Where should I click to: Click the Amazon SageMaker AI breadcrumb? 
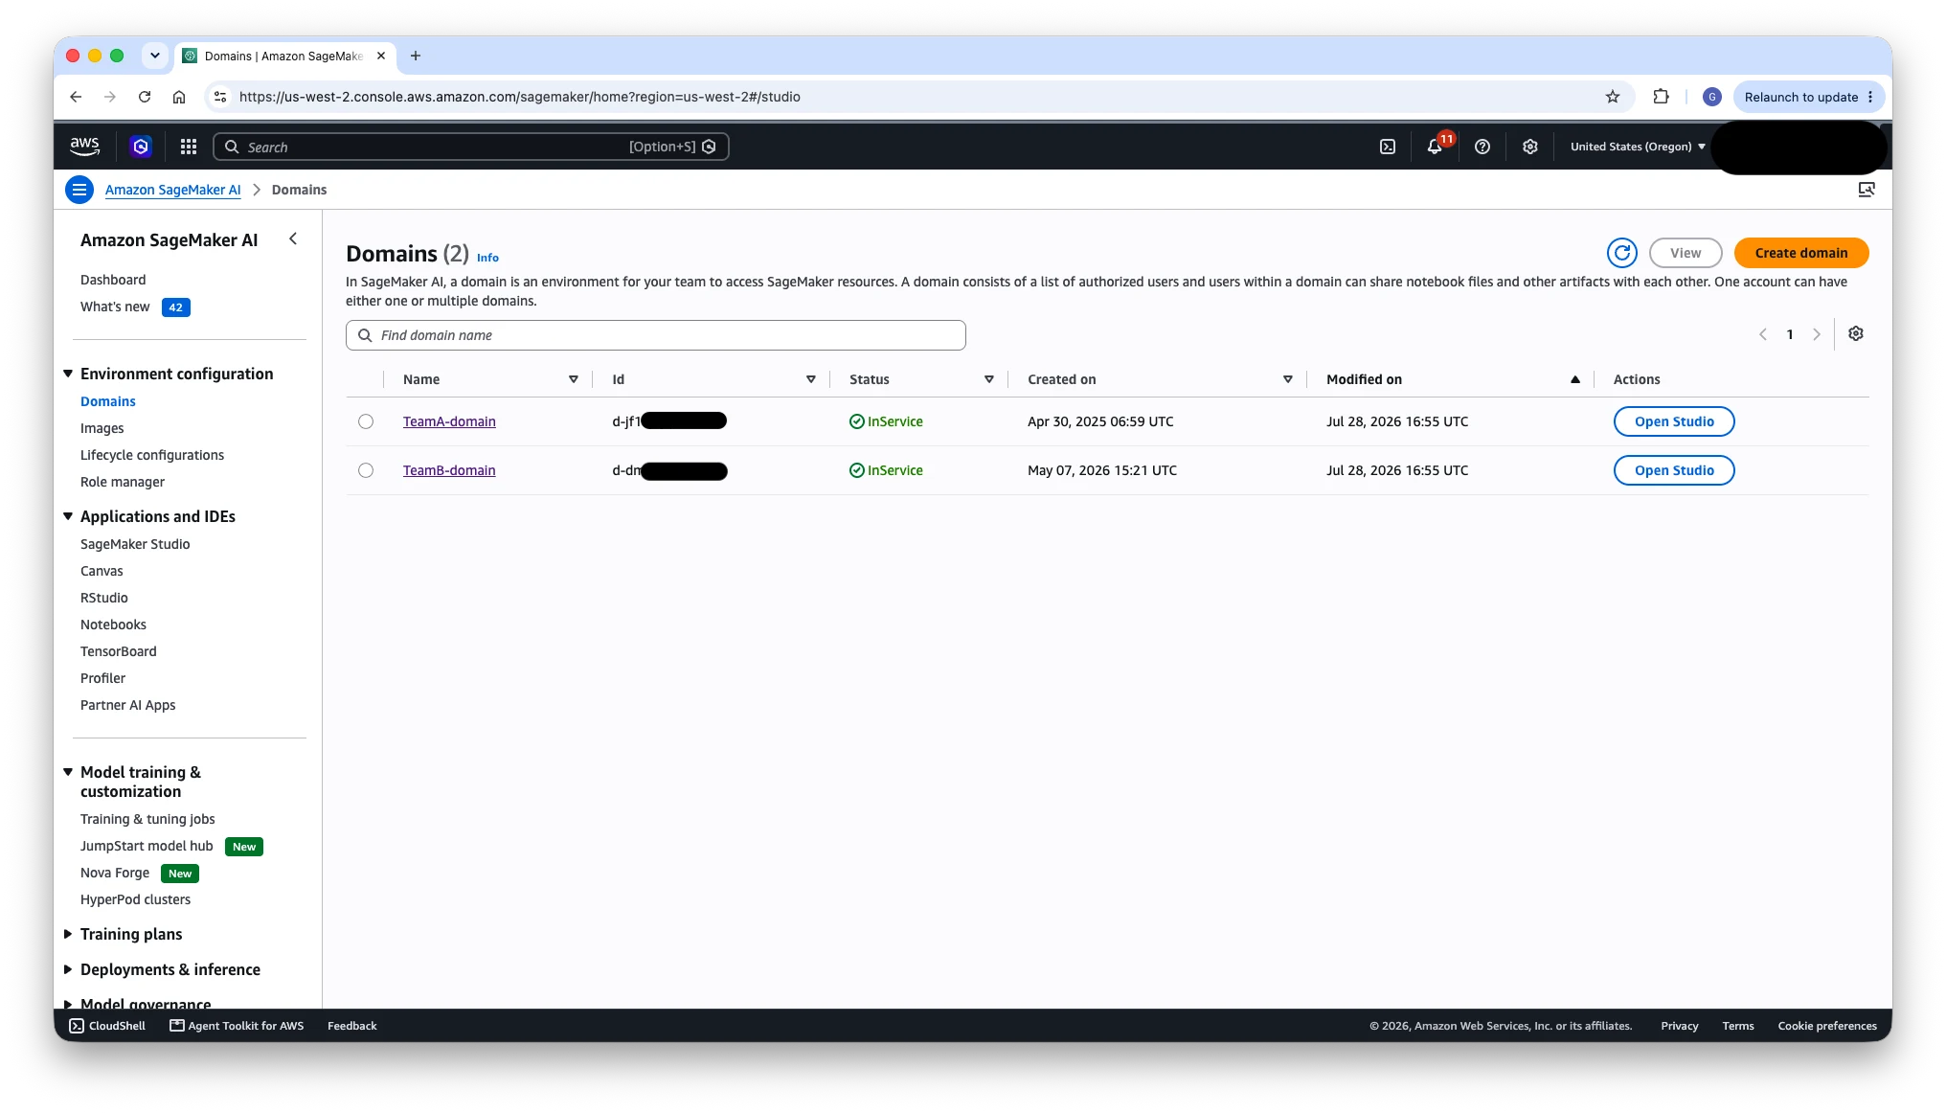pos(172,190)
